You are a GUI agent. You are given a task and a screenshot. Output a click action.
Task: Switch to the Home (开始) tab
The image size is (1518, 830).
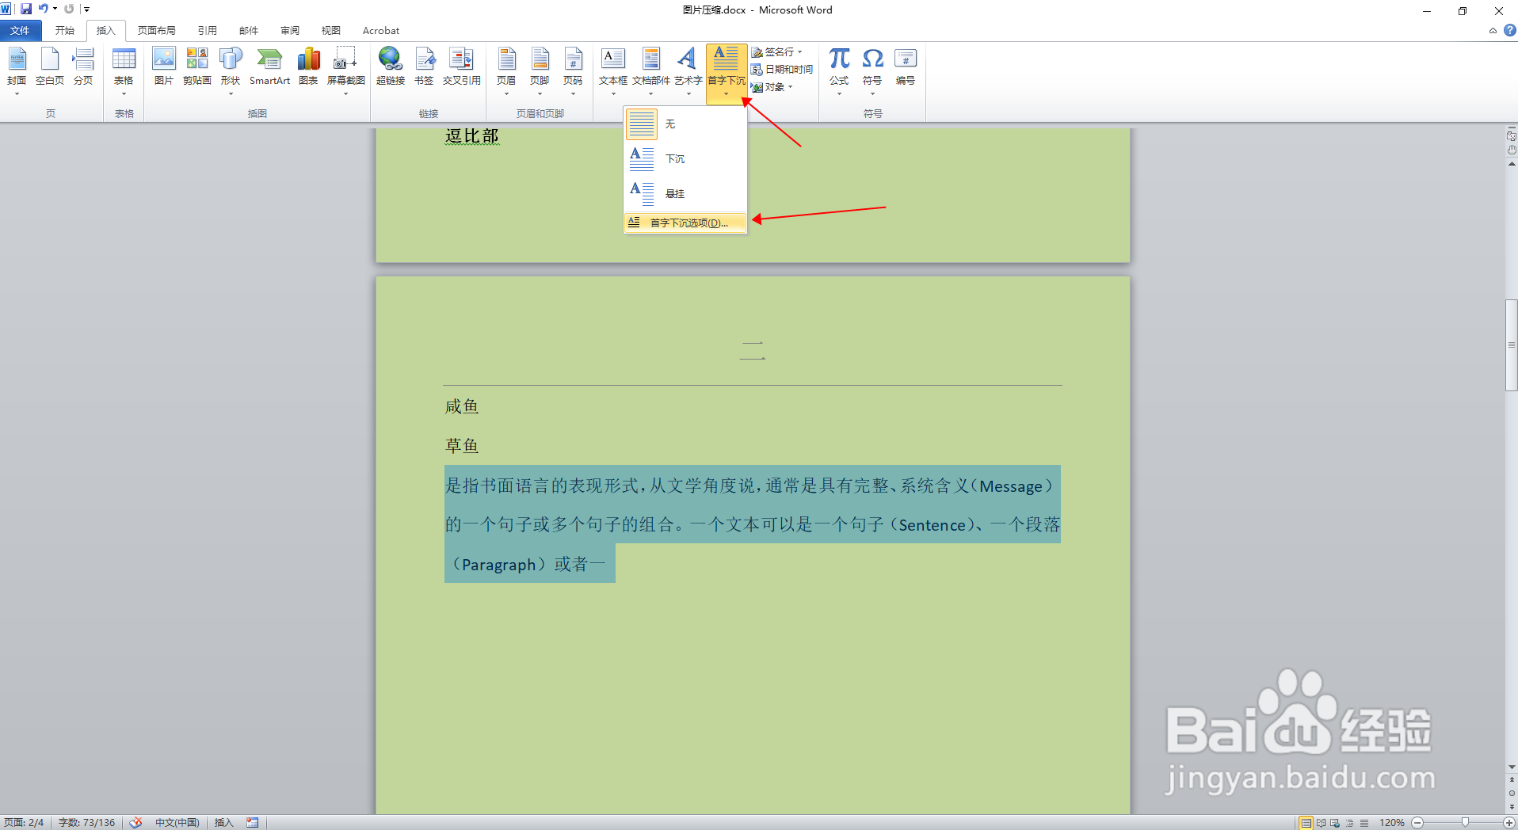[x=65, y=30]
